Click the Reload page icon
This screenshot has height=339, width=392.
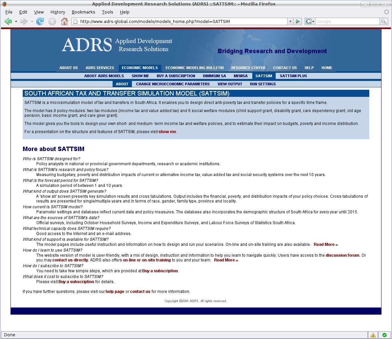pyautogui.click(x=40, y=22)
